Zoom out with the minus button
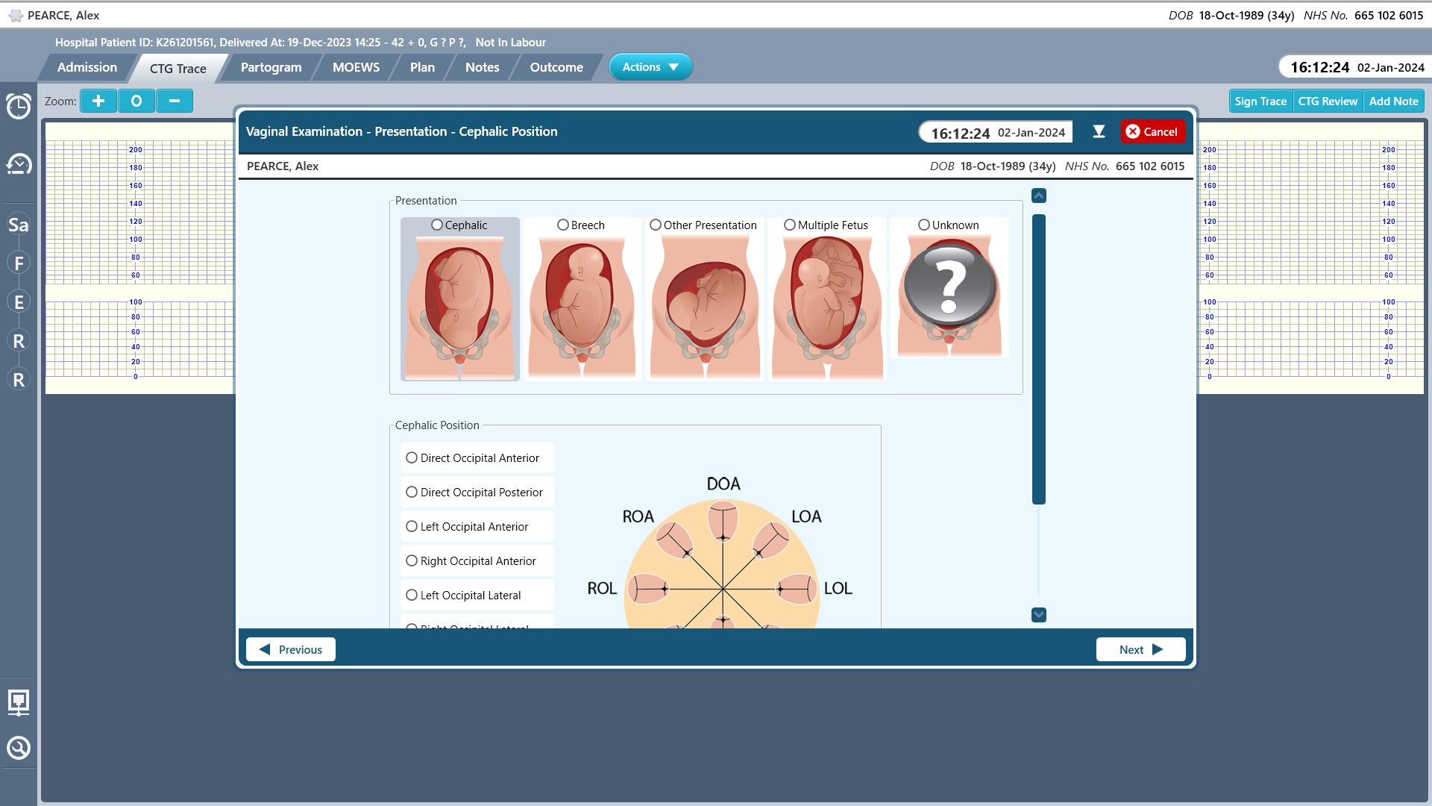The width and height of the screenshot is (1432, 806). tap(175, 101)
